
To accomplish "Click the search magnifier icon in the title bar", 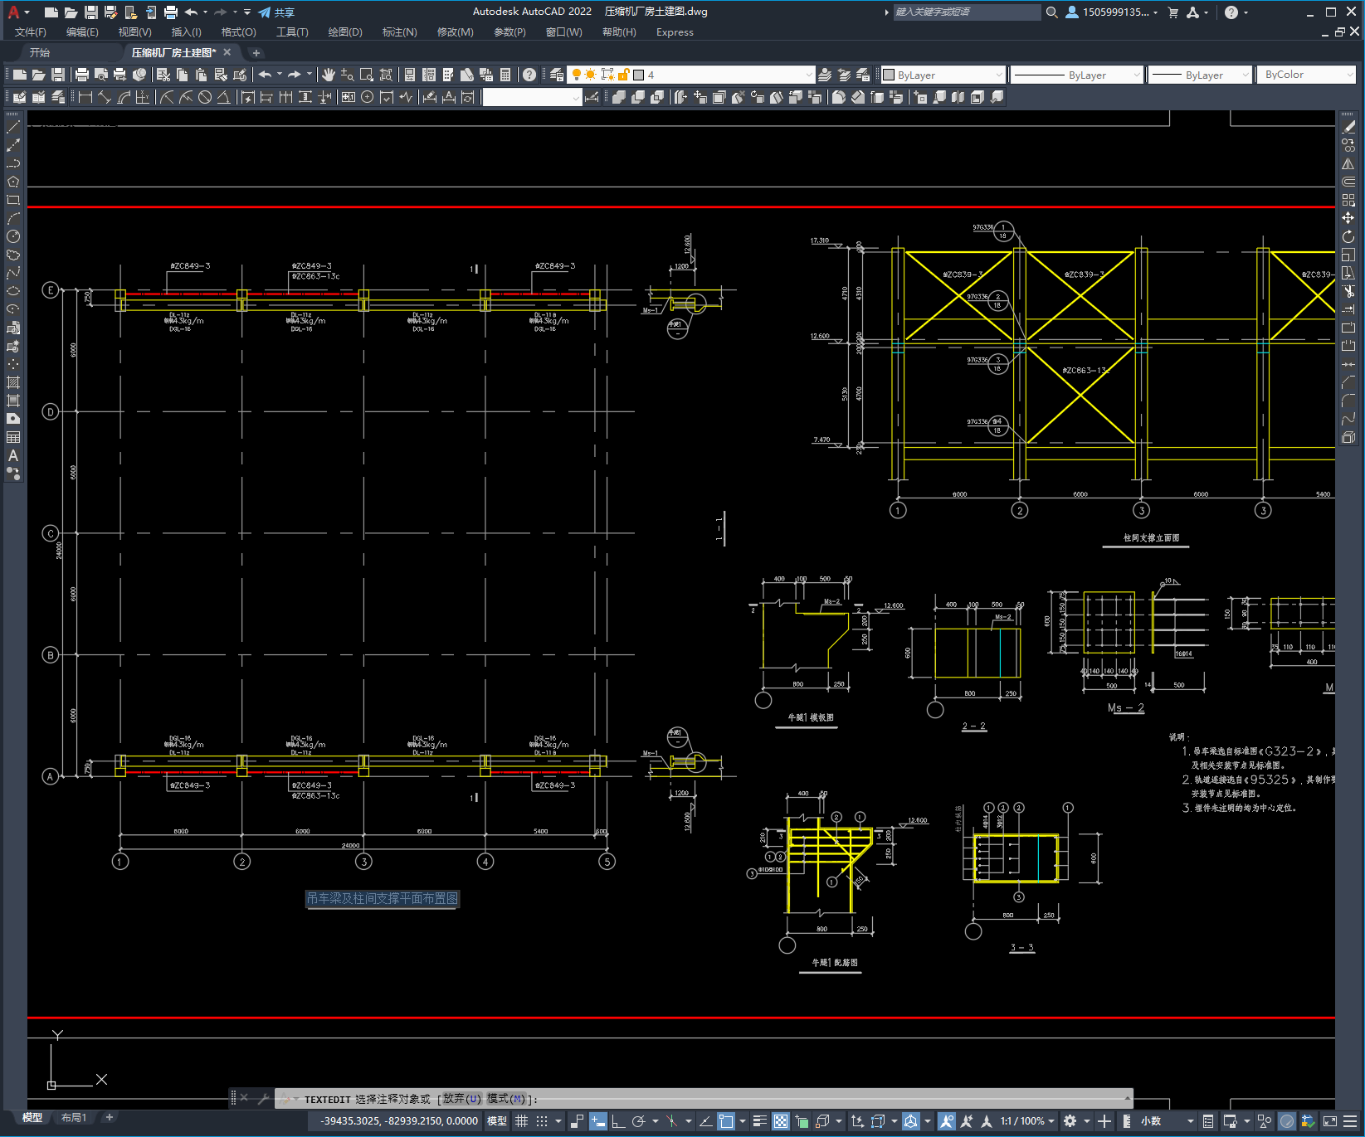I will (x=1051, y=12).
